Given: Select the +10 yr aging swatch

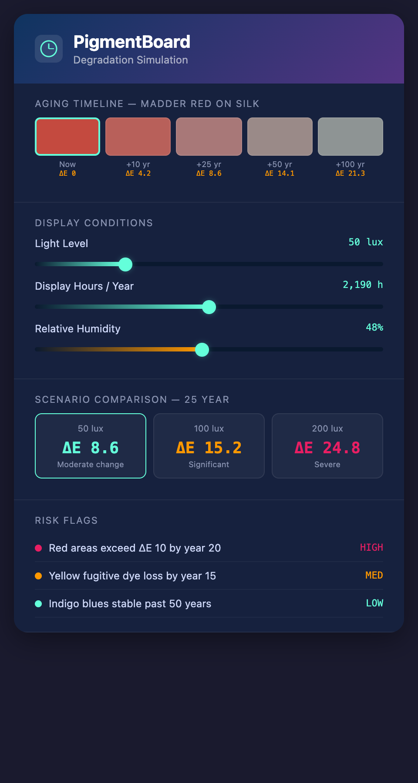Looking at the screenshot, I should point(138,137).
